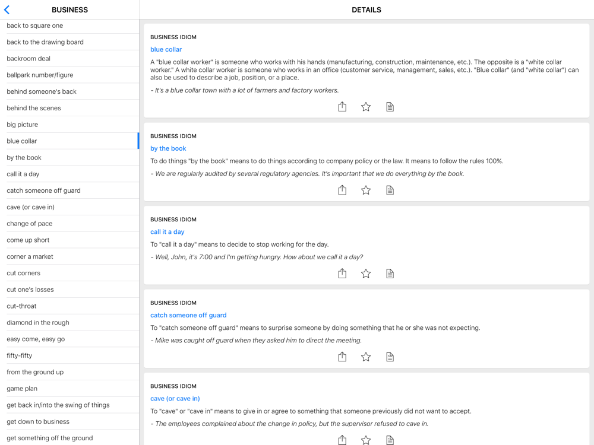This screenshot has height=445, width=594.
Task: Mark 'call it a day' as favorite
Action: pyautogui.click(x=366, y=274)
